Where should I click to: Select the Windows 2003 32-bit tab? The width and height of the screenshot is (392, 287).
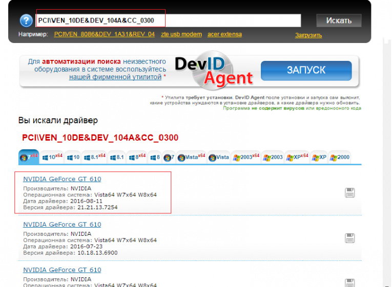[x=273, y=157]
